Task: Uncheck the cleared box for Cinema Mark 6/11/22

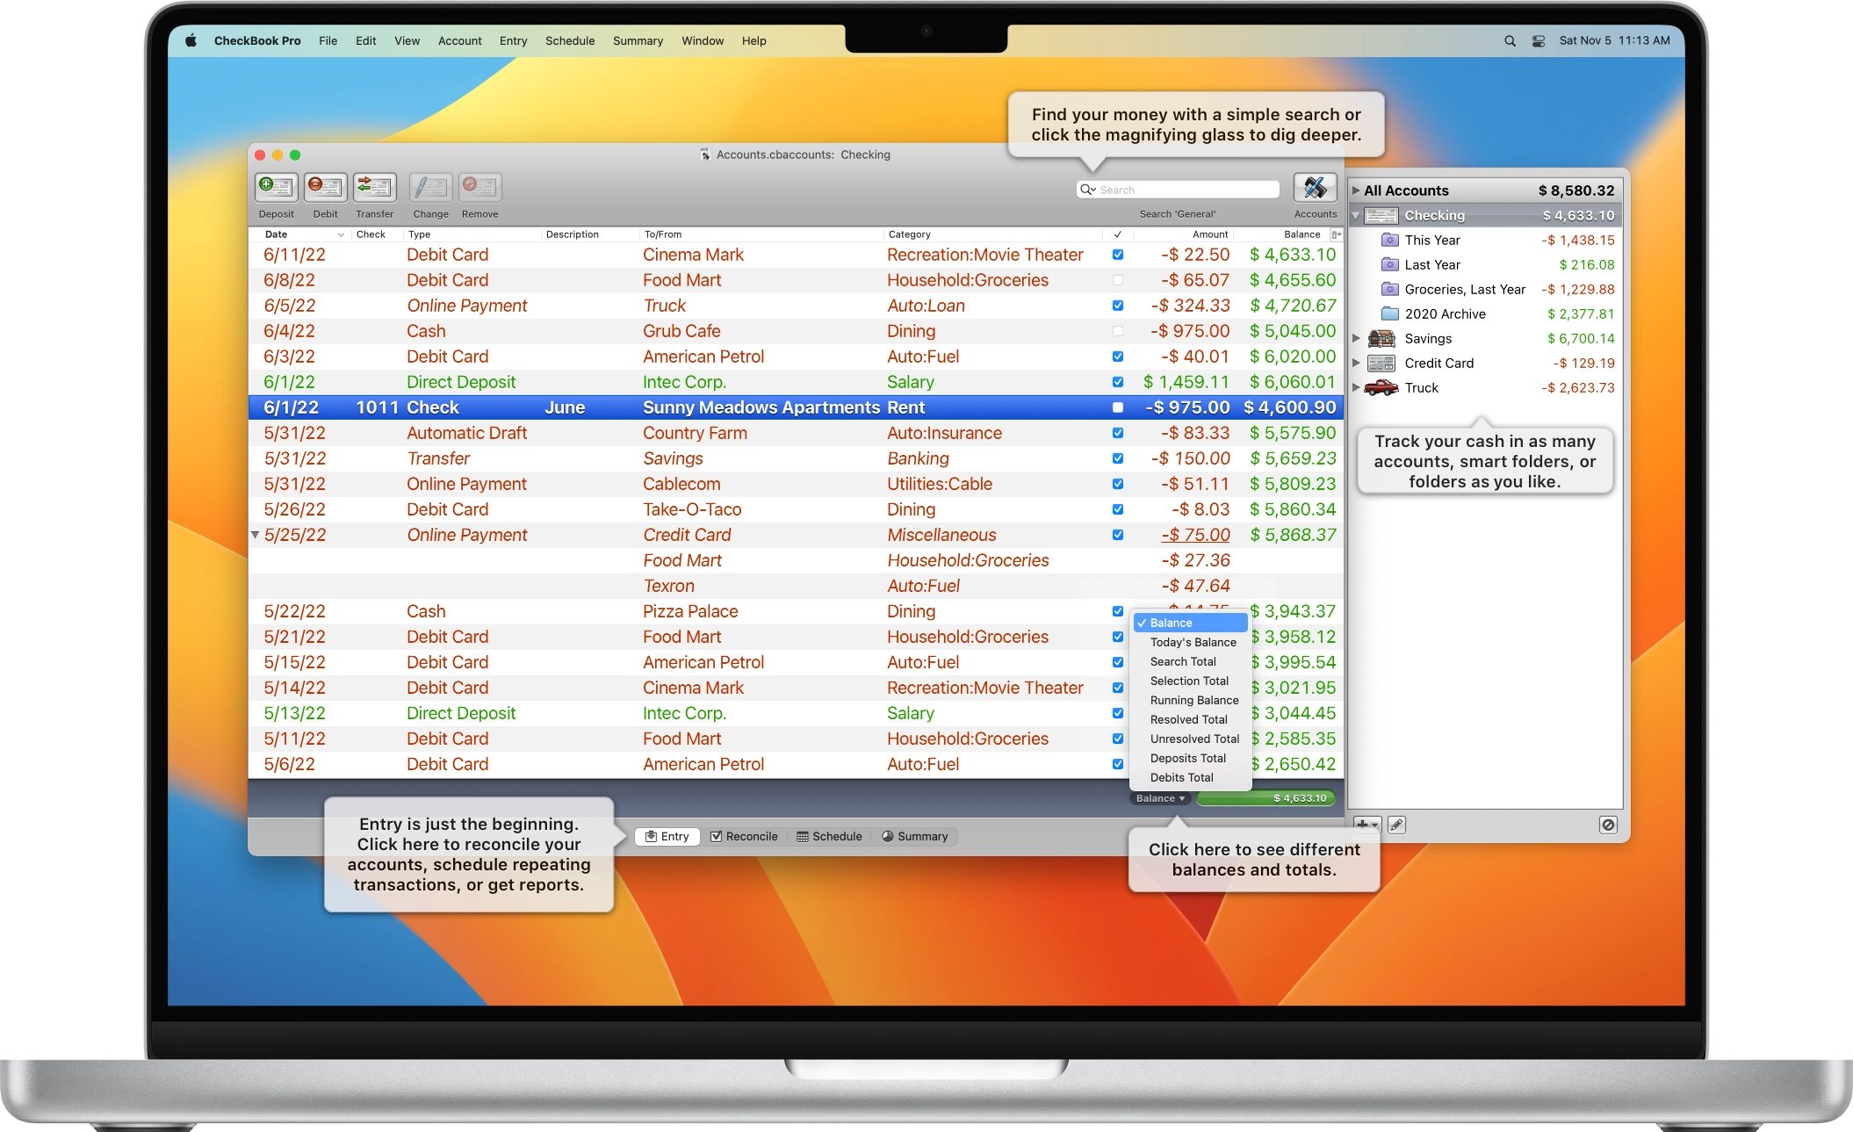Action: [1117, 255]
